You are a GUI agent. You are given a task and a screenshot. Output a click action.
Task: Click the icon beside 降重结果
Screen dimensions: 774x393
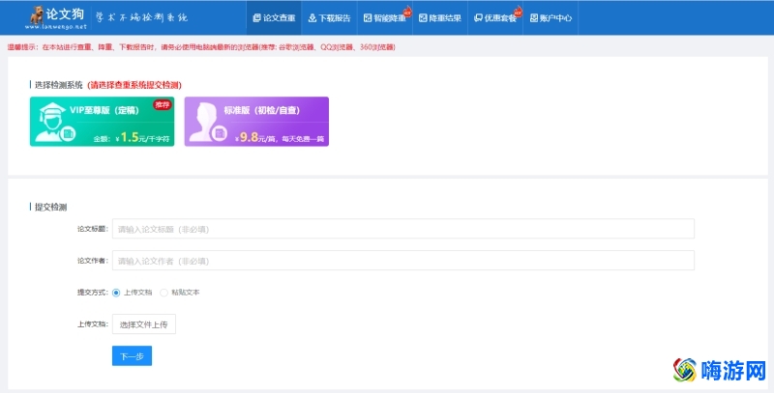423,18
